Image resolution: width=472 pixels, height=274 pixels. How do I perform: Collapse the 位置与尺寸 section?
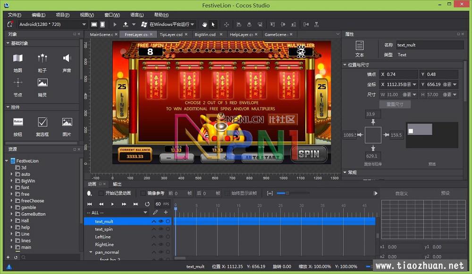(x=345, y=65)
